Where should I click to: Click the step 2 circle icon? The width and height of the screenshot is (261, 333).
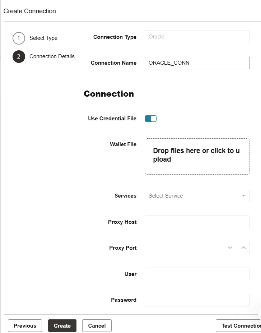pos(19,56)
